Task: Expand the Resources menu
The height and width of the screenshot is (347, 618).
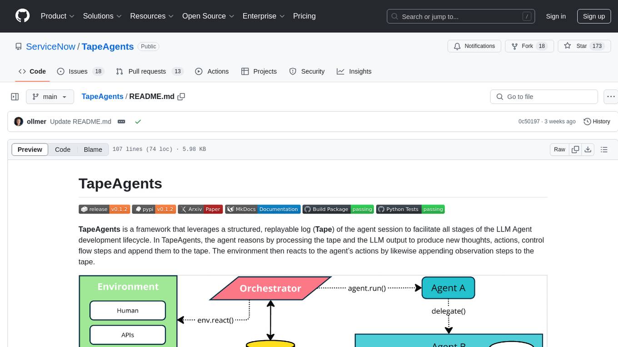Action: click(152, 16)
